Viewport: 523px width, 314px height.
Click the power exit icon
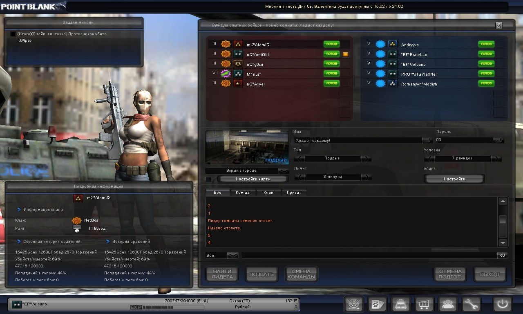coord(503,304)
